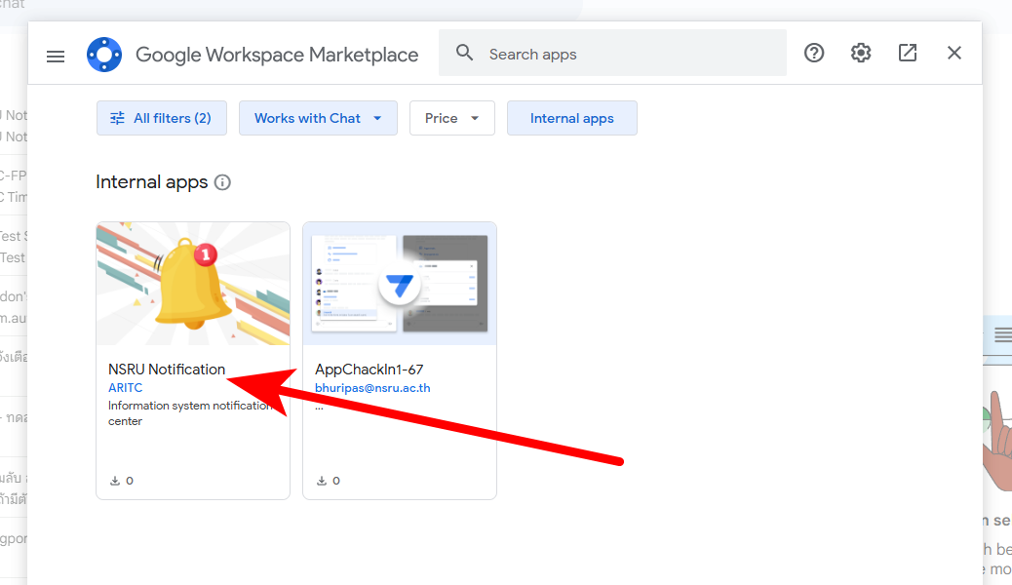Open the AppChackIn1-67 app thumbnail
The height and width of the screenshot is (585, 1012).
click(x=400, y=284)
